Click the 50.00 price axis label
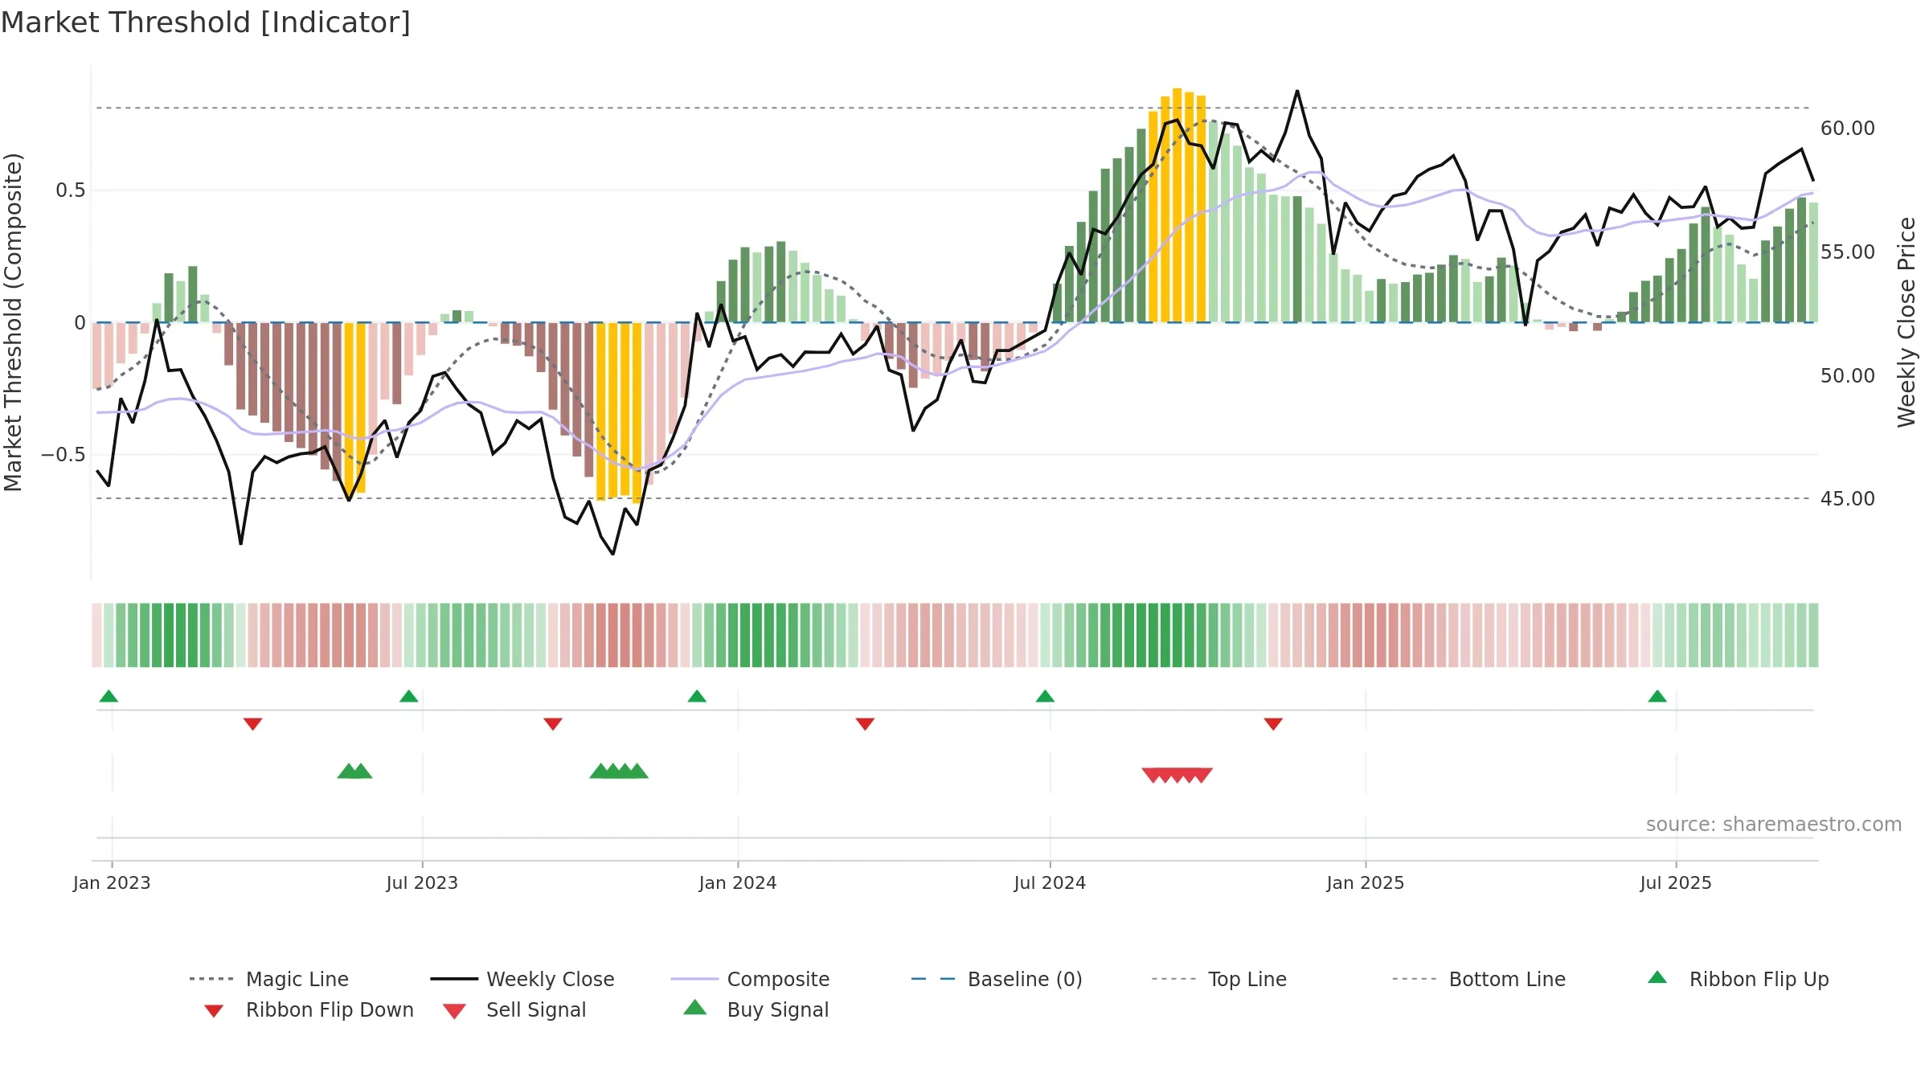1929x1085 pixels. click(x=1848, y=376)
